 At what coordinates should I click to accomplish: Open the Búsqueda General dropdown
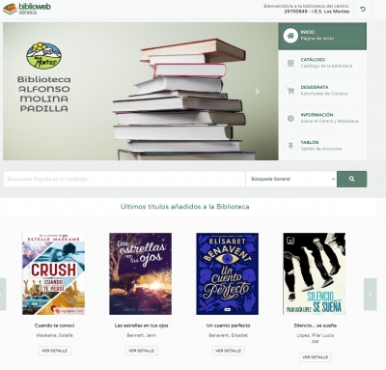tap(291, 179)
